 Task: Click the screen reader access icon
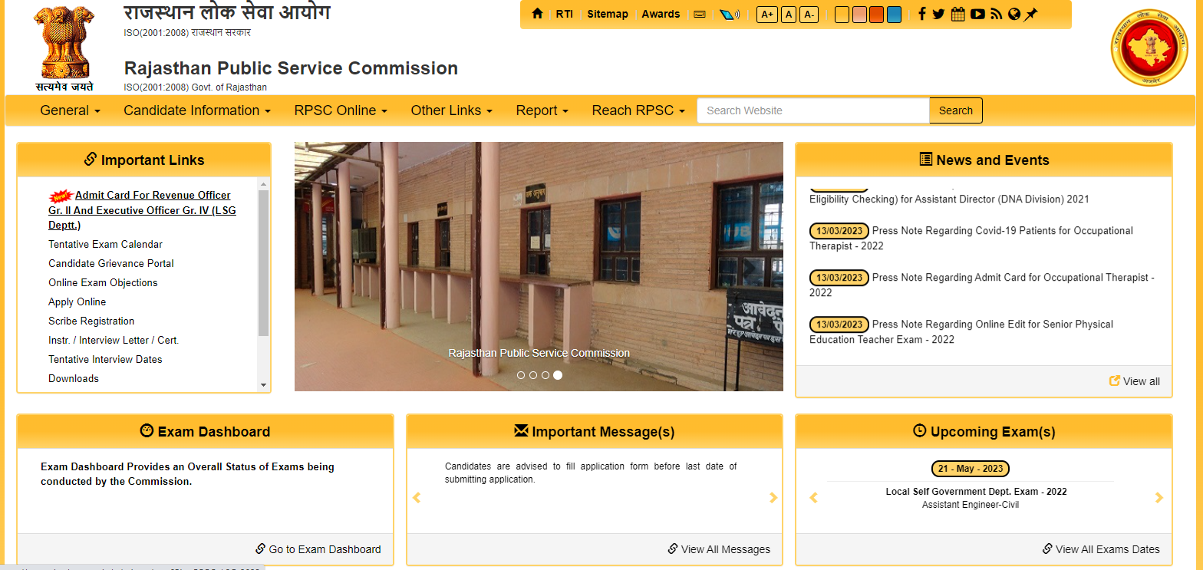click(x=729, y=15)
